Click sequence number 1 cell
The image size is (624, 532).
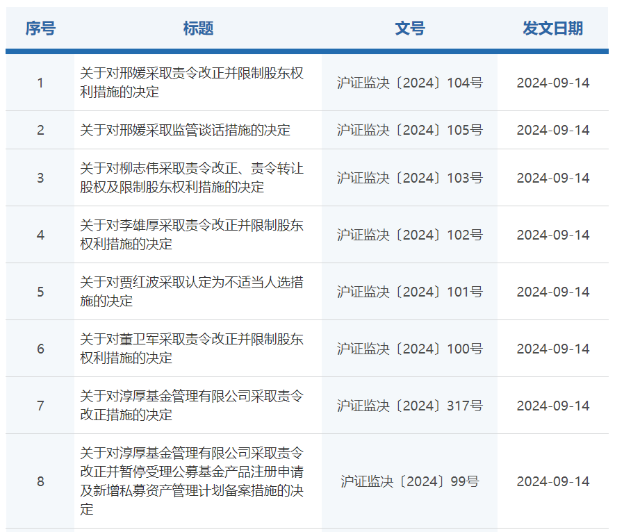tap(40, 83)
